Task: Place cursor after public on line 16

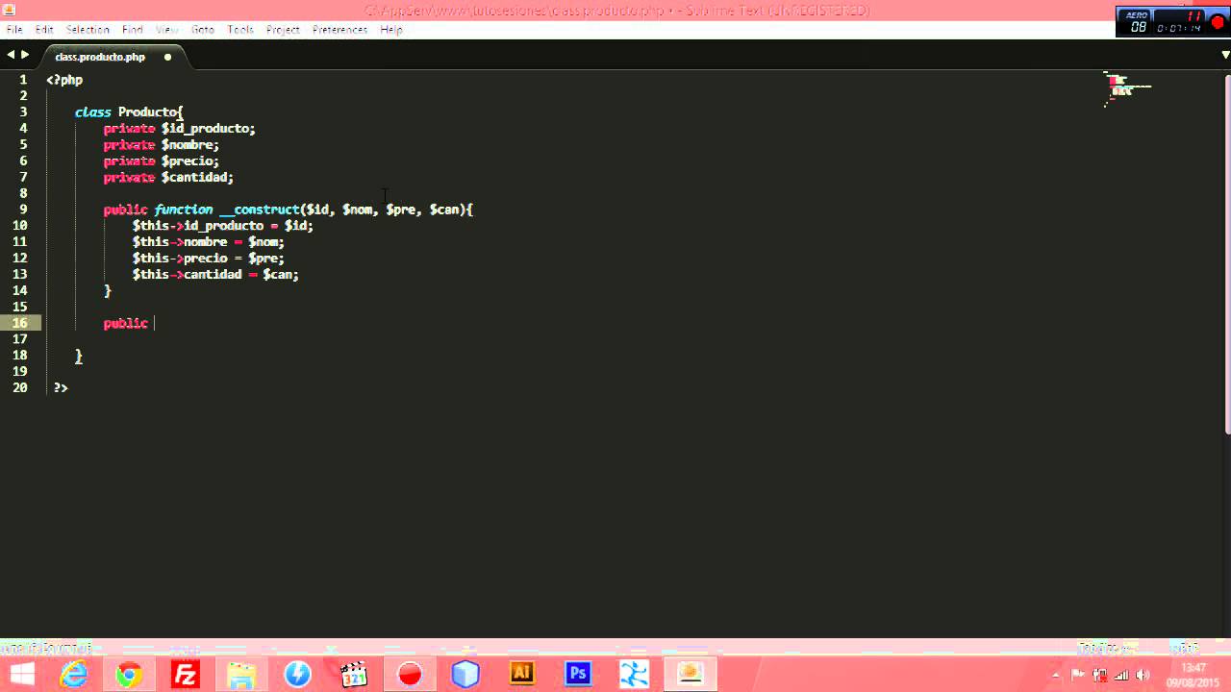Action: [x=154, y=324]
